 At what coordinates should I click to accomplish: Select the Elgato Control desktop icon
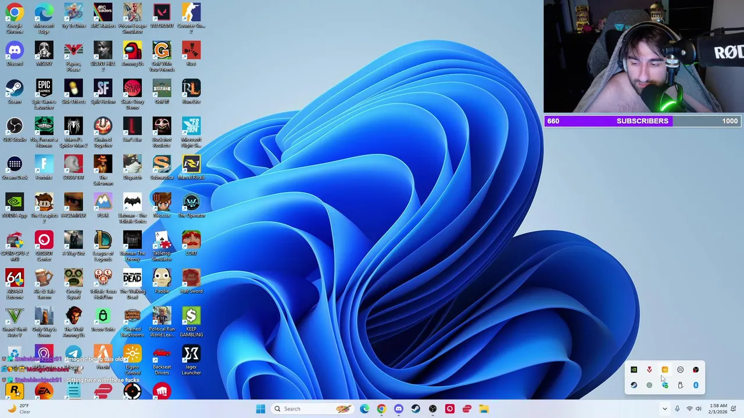133,360
